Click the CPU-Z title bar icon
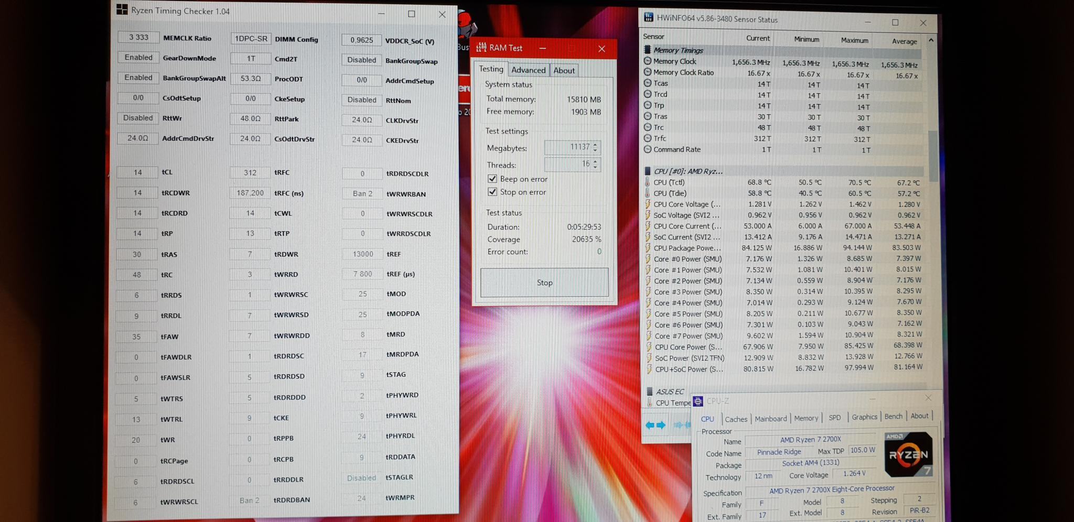This screenshot has height=522, width=1074. (x=698, y=401)
